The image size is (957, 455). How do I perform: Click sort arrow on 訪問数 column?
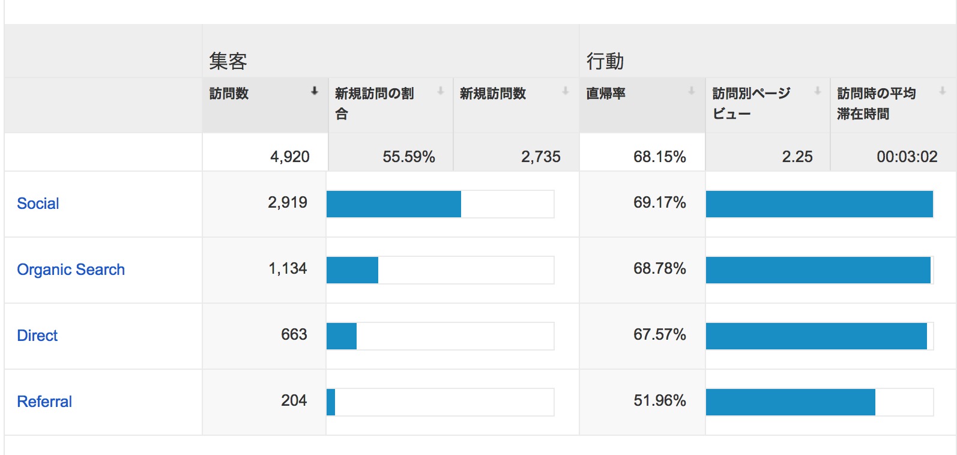pos(314,91)
